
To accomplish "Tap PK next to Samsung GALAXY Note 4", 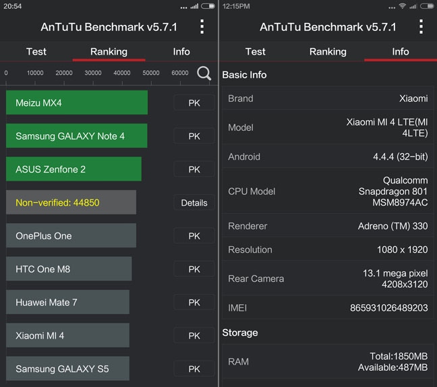I will tap(194, 136).
